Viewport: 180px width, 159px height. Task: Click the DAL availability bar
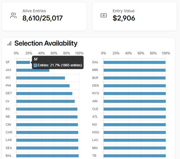click(x=134, y=62)
